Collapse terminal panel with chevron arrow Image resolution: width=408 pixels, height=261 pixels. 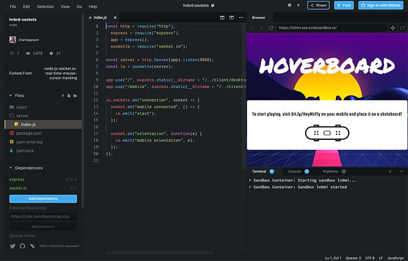tap(401, 171)
